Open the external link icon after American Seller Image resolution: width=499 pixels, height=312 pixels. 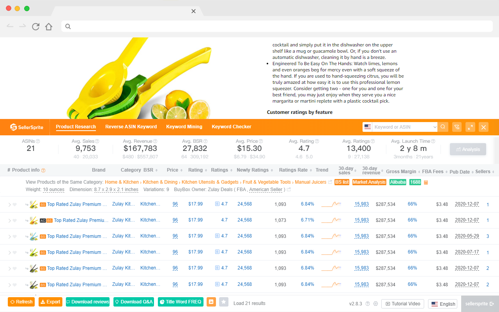tap(289, 190)
